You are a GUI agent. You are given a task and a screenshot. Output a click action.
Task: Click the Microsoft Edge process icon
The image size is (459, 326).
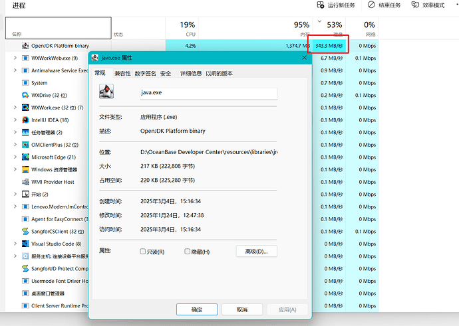(x=25, y=157)
